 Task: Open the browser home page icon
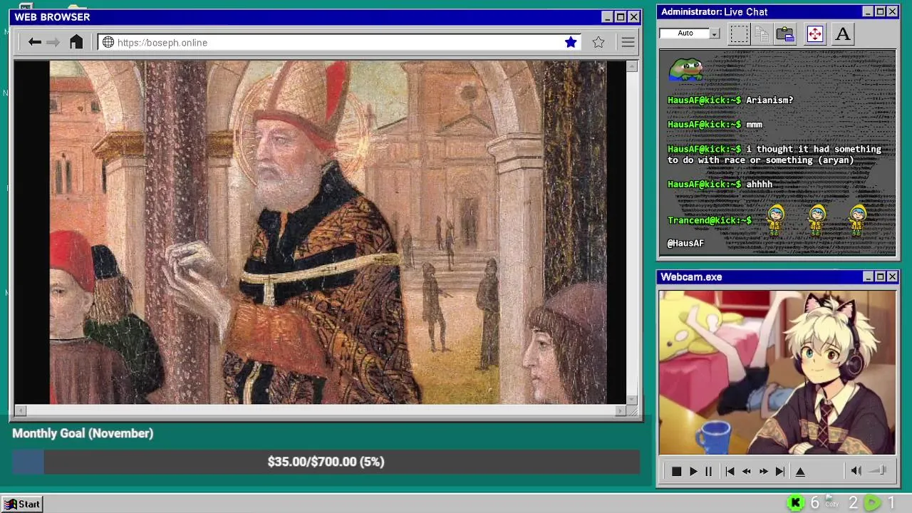pos(76,42)
